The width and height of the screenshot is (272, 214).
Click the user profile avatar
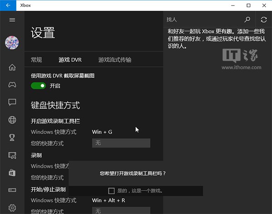pos(12,43)
